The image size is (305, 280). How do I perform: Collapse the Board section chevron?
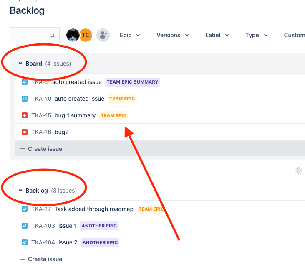20,64
